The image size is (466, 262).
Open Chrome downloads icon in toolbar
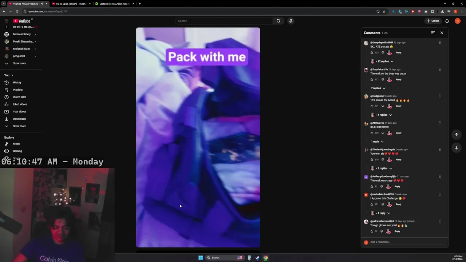442,11
